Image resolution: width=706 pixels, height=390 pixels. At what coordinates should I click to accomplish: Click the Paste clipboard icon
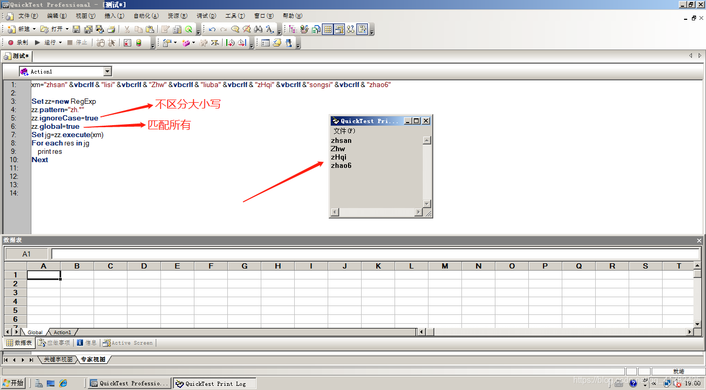point(150,29)
